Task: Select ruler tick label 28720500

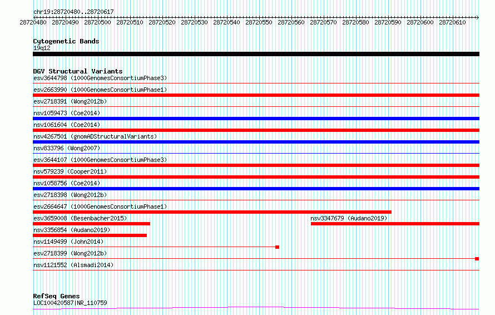Action: (97, 22)
